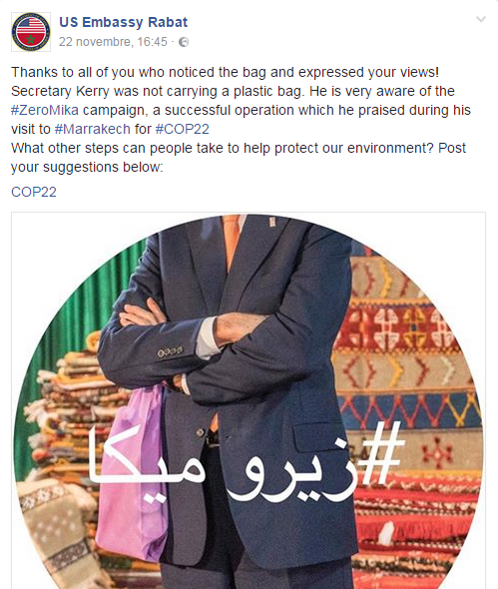
Task: Follow the #COP22 hashtag in post text
Action: (183, 129)
